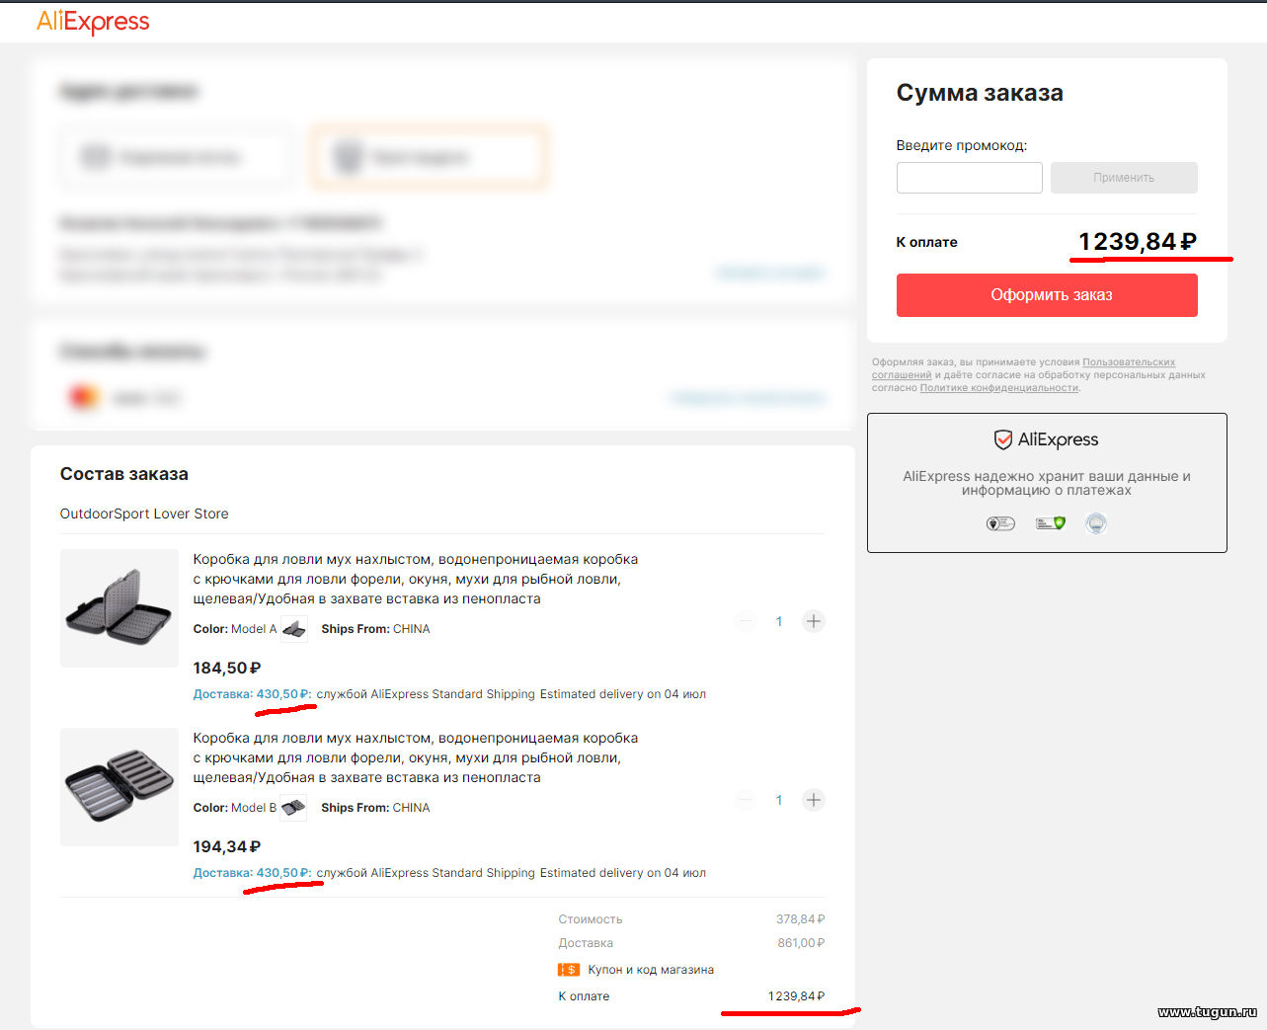Click the Mastercard payment method icon
Image resolution: width=1267 pixels, height=1030 pixels.
(84, 398)
